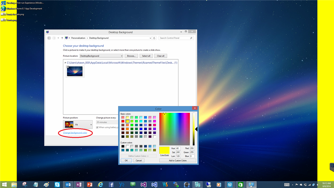Click Desktop Background in the breadcrumb
334x188 pixels.
(99, 38)
